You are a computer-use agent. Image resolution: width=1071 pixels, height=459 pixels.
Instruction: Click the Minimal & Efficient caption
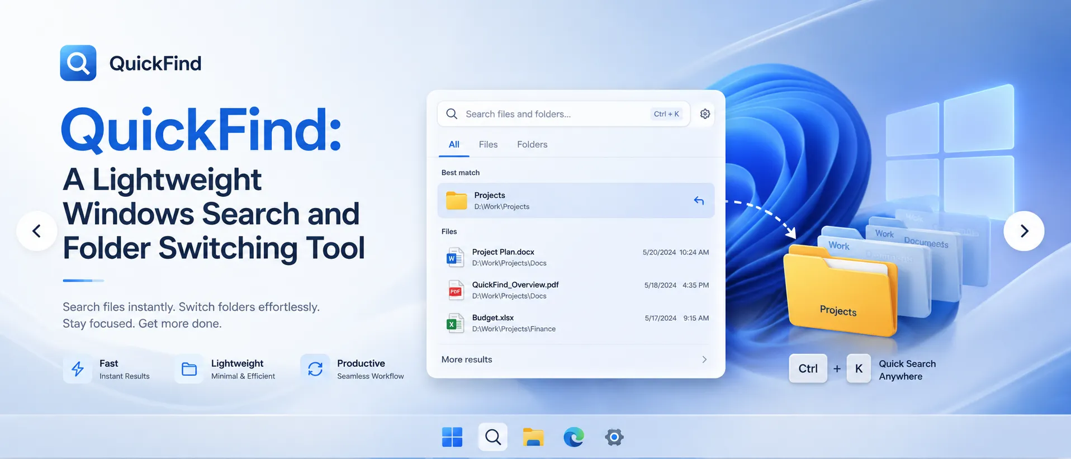(243, 376)
